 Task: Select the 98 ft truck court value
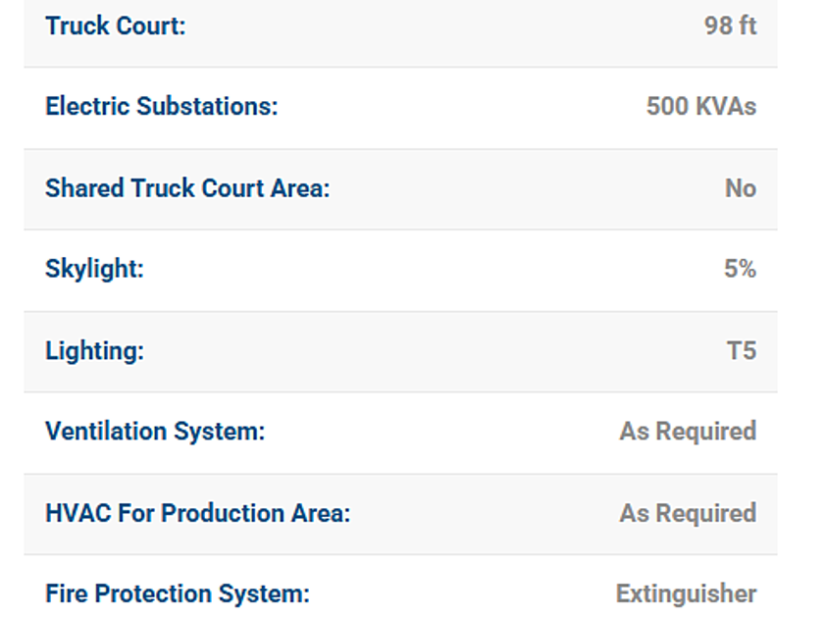pyautogui.click(x=730, y=26)
